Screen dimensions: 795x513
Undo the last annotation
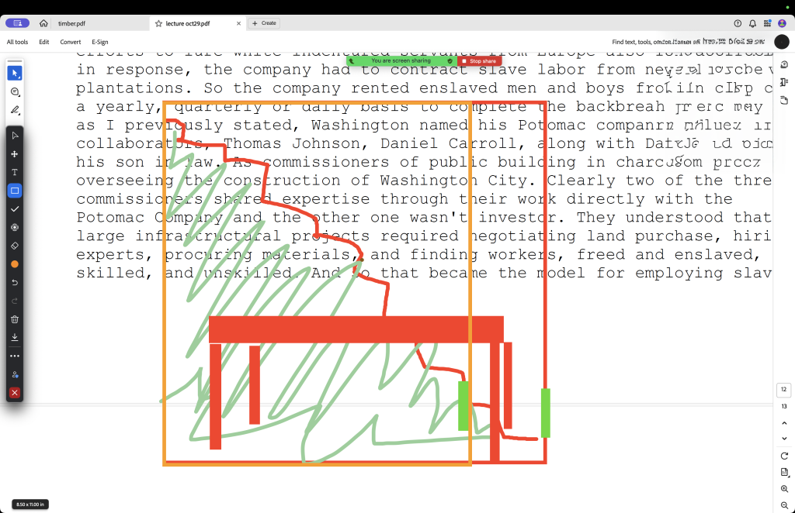[x=15, y=282]
